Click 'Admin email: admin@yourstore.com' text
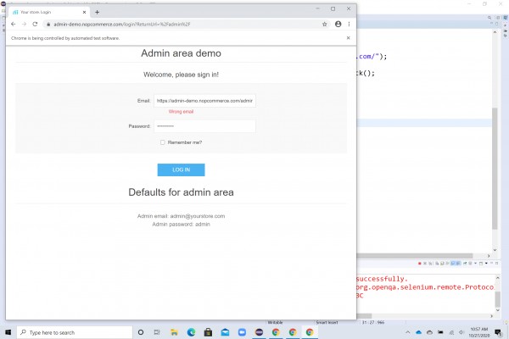 [181, 216]
